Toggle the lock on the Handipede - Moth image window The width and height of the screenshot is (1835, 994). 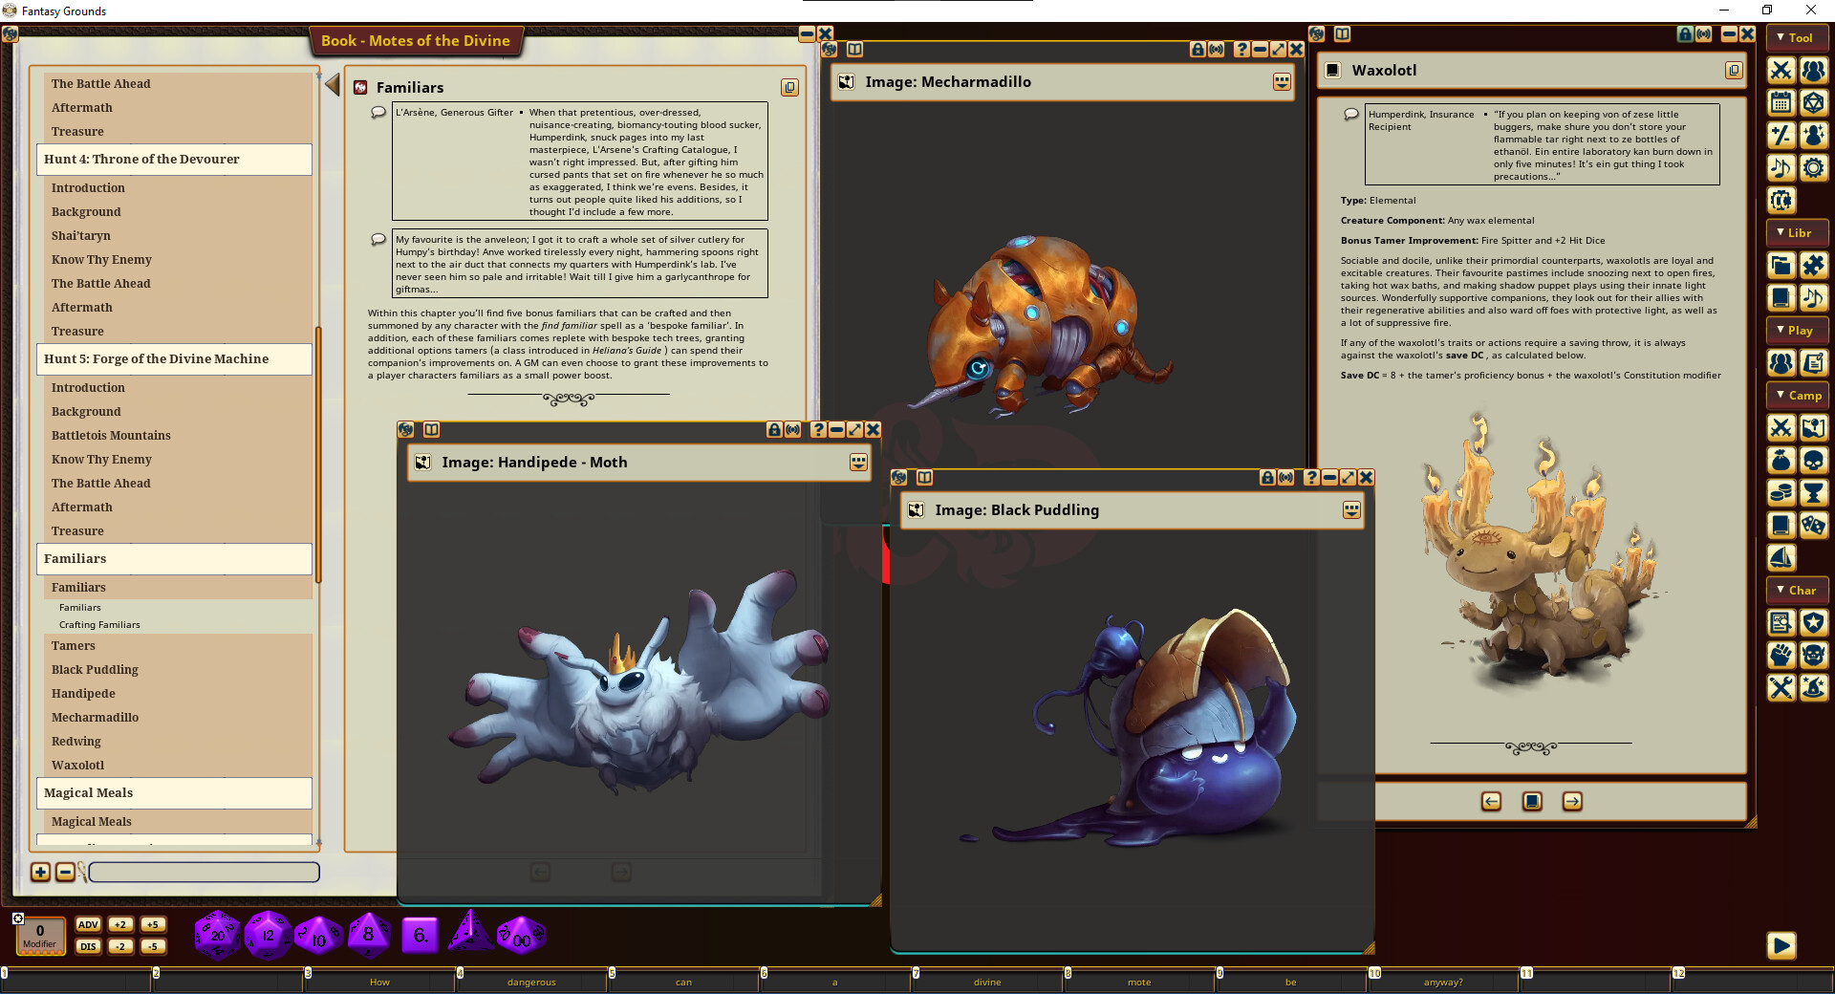click(774, 430)
